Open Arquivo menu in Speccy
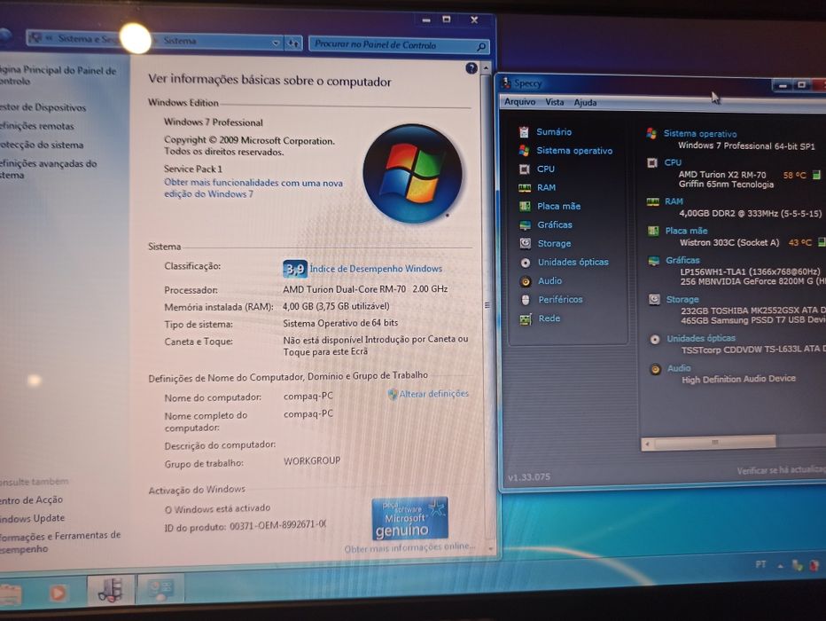Viewport: 826px width, 621px height. (x=519, y=102)
